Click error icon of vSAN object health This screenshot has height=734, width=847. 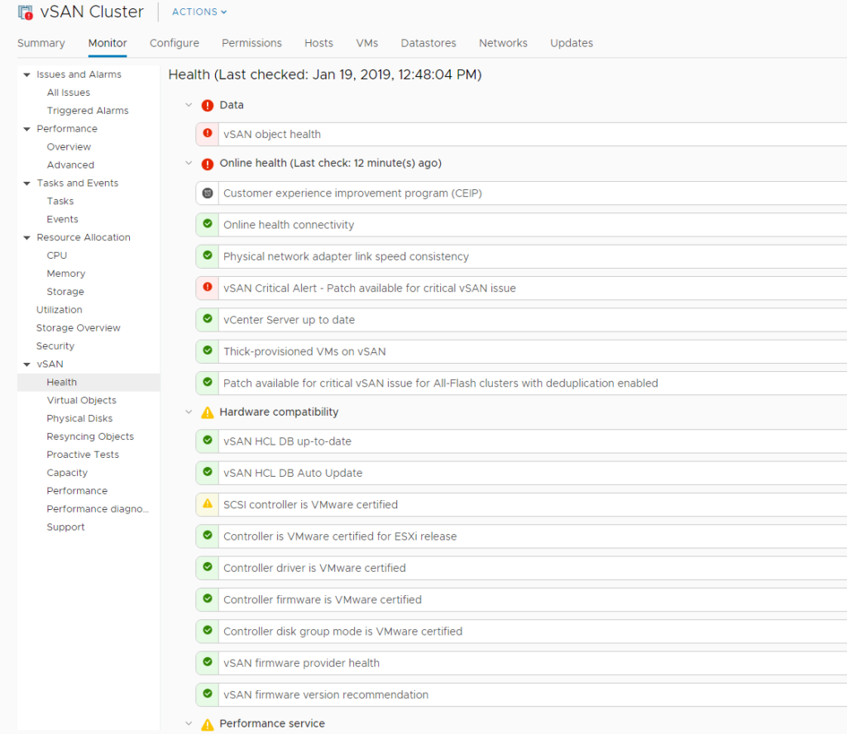208,133
